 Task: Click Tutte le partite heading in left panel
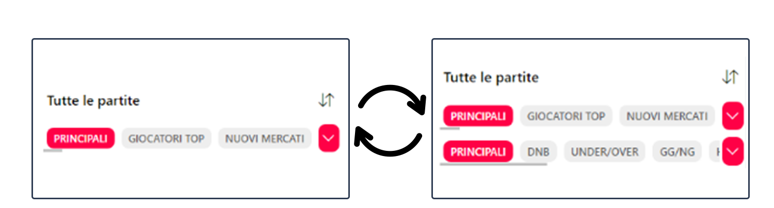(93, 100)
